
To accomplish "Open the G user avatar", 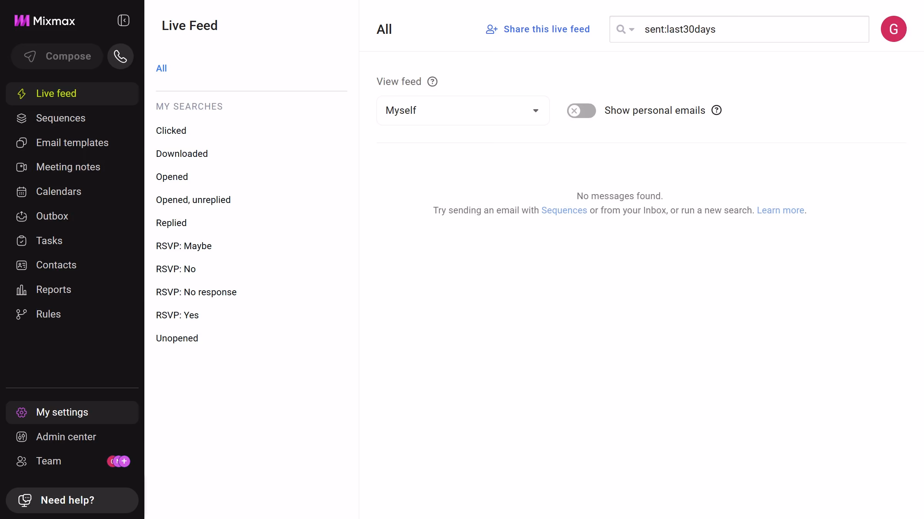I will point(894,29).
